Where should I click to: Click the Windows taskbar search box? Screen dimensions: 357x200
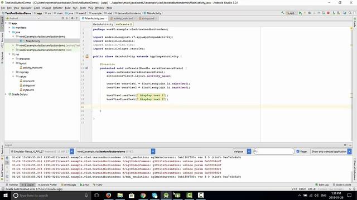(x=51, y=195)
